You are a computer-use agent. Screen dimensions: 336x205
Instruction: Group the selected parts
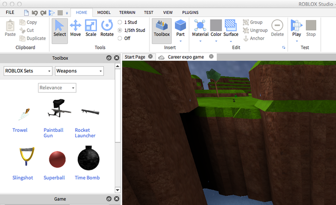click(252, 22)
